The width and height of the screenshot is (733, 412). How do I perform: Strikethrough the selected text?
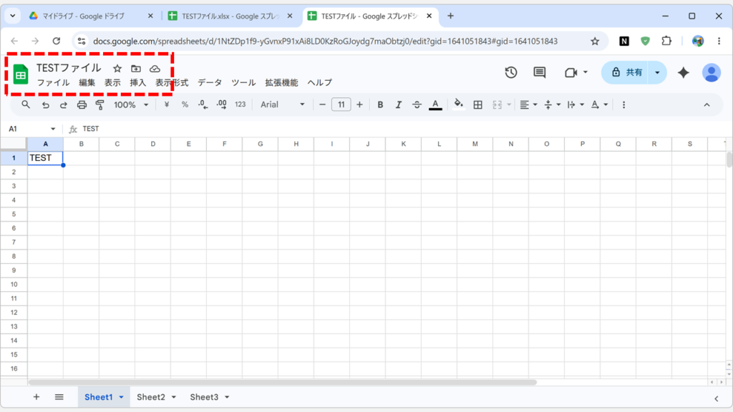[x=417, y=104]
